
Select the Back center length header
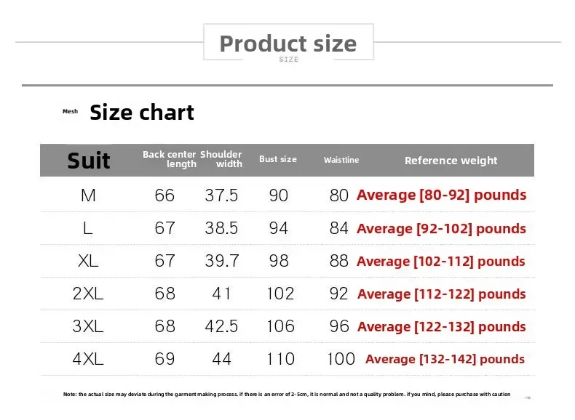tap(170, 159)
